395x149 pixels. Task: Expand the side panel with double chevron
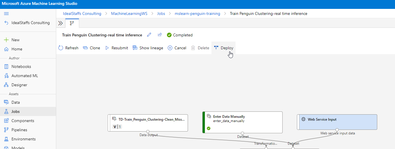[60, 23]
